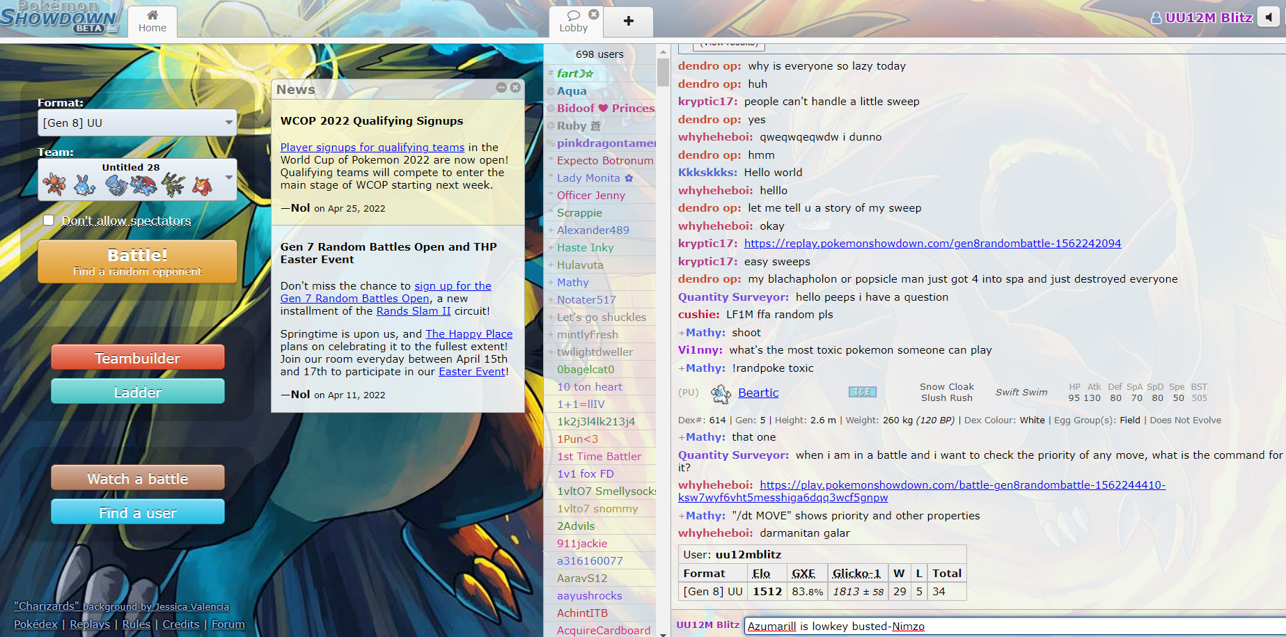Image resolution: width=1286 pixels, height=637 pixels.
Task: Click the GXE column header in ladder table
Action: pyautogui.click(x=803, y=573)
